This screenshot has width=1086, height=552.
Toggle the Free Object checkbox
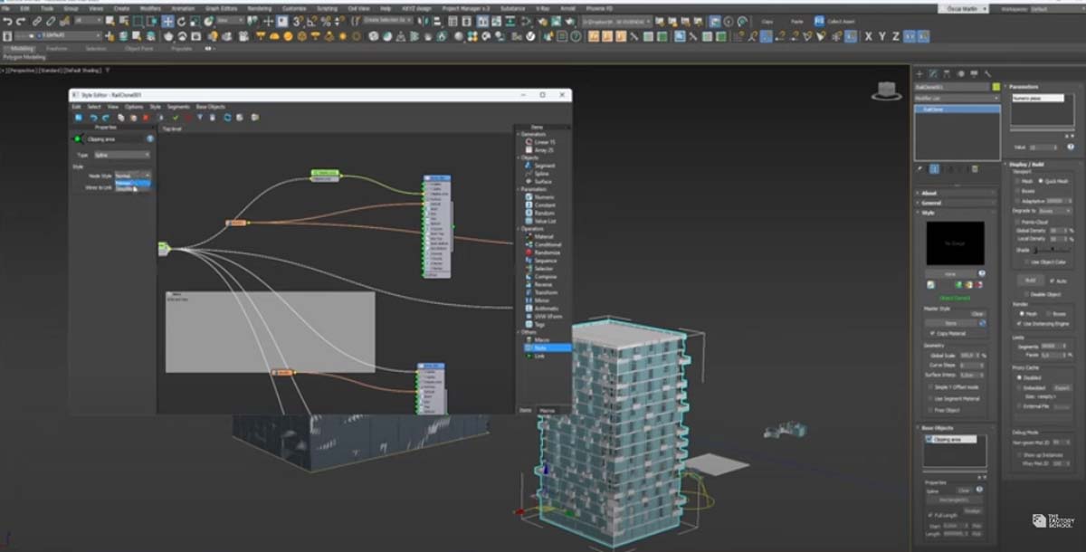pyautogui.click(x=930, y=410)
